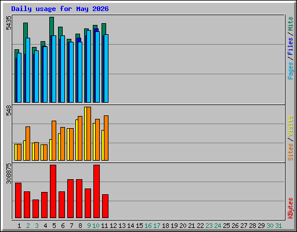297x232 pixels.
Task: Click the yellow visits bar for day 8
Action: coord(77,140)
